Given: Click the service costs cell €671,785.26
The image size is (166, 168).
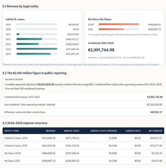Looking at the screenshot, I should (x=73, y=138).
